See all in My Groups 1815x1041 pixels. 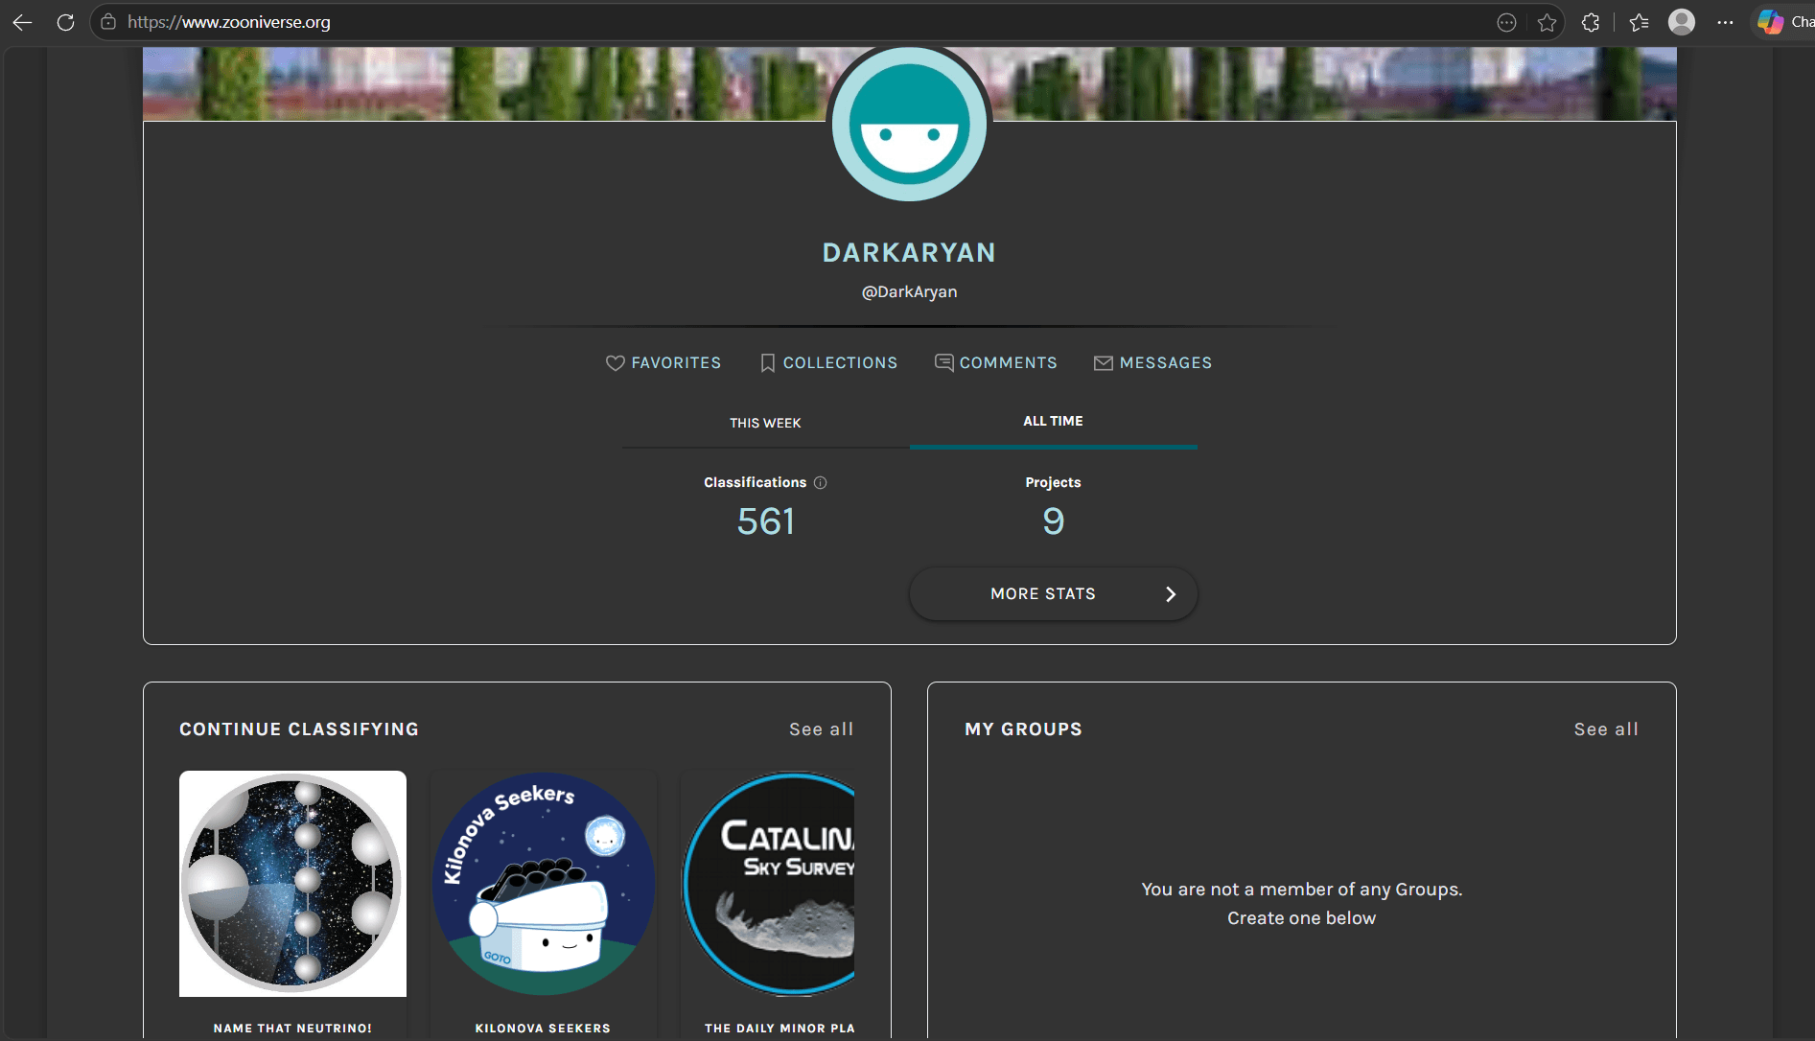1606,729
